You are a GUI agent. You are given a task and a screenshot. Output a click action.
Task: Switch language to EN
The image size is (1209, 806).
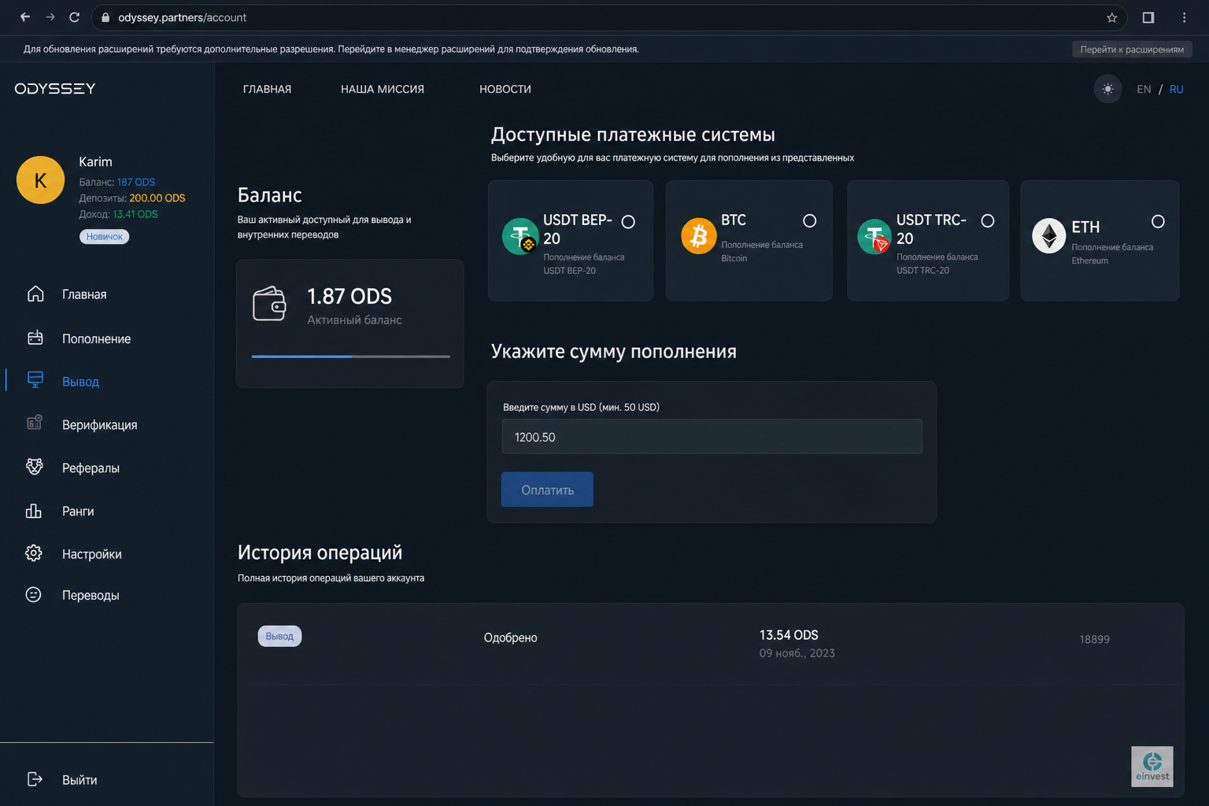tap(1144, 89)
